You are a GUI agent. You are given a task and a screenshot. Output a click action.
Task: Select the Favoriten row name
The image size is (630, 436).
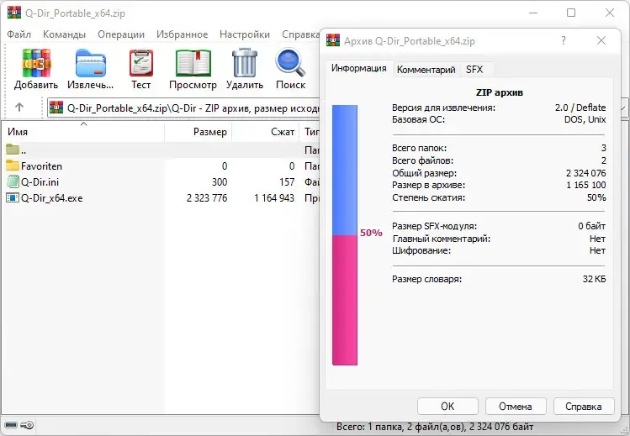point(41,166)
